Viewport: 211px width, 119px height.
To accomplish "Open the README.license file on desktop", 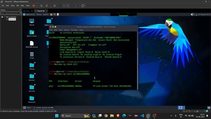I will (x=32, y=44).
